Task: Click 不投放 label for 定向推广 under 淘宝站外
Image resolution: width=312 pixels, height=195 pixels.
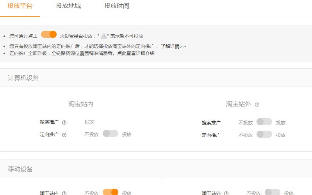Action: (246, 135)
